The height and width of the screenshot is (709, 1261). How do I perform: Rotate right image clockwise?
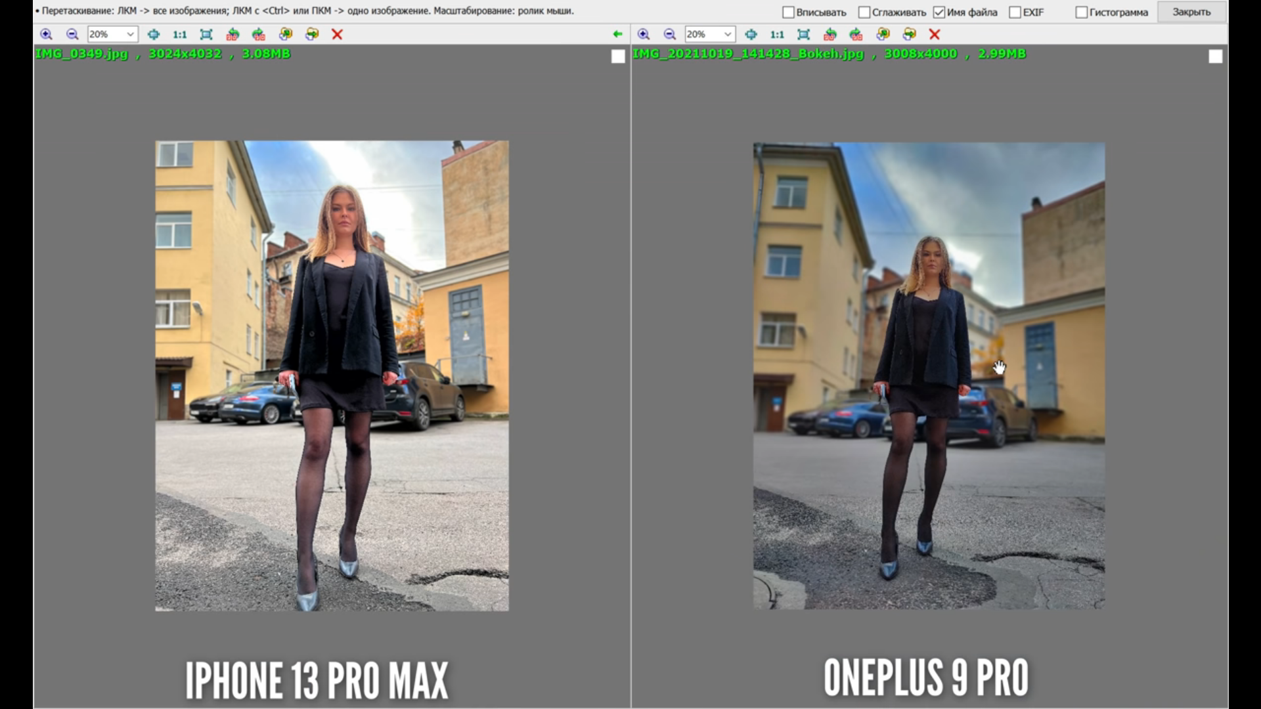[856, 34]
